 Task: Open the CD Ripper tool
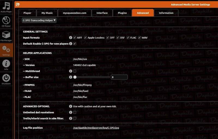[6, 21]
